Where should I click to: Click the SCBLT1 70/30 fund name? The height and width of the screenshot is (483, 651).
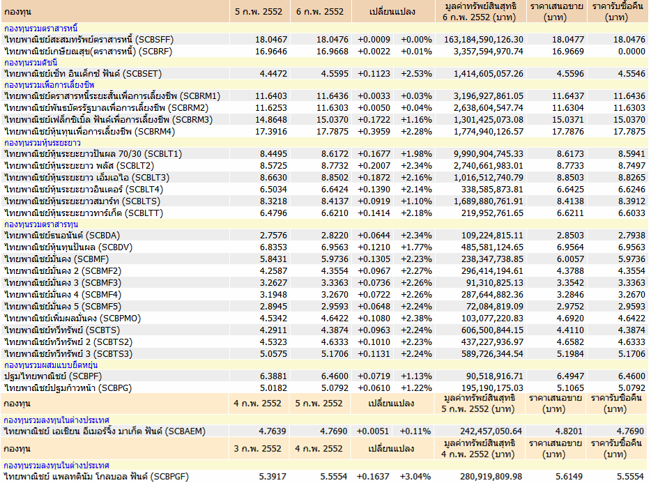93,153
